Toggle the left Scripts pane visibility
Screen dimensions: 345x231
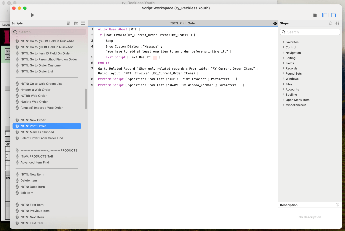[x=325, y=15]
